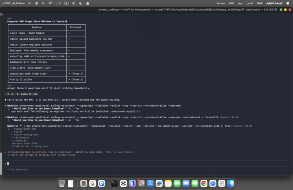This screenshot has width=293, height=190.
Task: Open the Wi-Fi status menu
Action: pos(50,3)
